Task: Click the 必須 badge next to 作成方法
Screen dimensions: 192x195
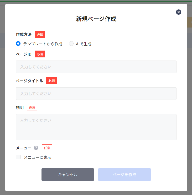Action: click(x=40, y=34)
